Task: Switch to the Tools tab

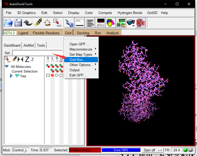Action: (x=41, y=45)
